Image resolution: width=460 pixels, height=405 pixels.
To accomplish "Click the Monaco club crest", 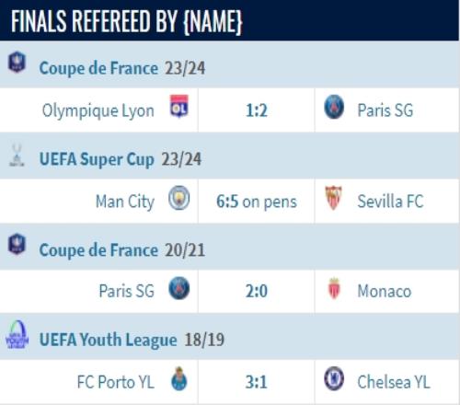I will 334,288.
